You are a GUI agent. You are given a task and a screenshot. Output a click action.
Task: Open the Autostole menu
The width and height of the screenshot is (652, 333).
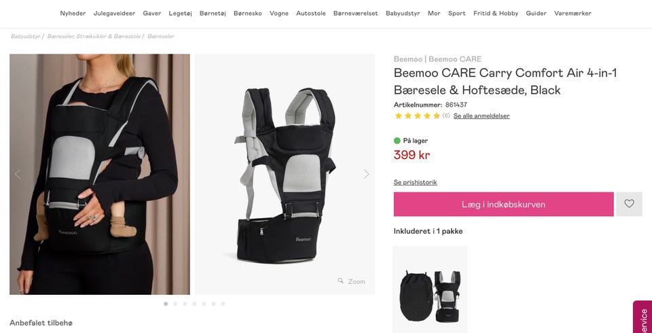click(x=310, y=13)
